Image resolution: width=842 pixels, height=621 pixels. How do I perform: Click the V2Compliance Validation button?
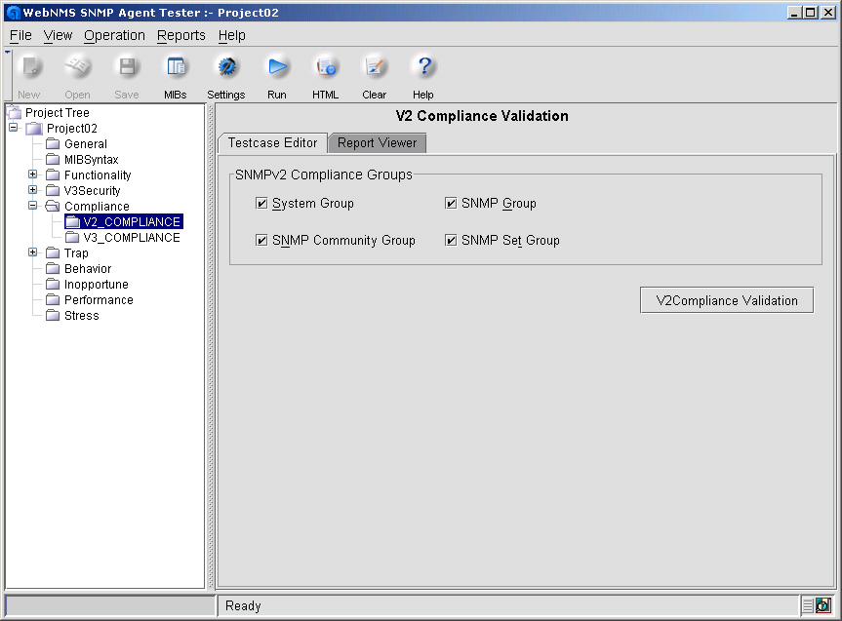pos(727,300)
